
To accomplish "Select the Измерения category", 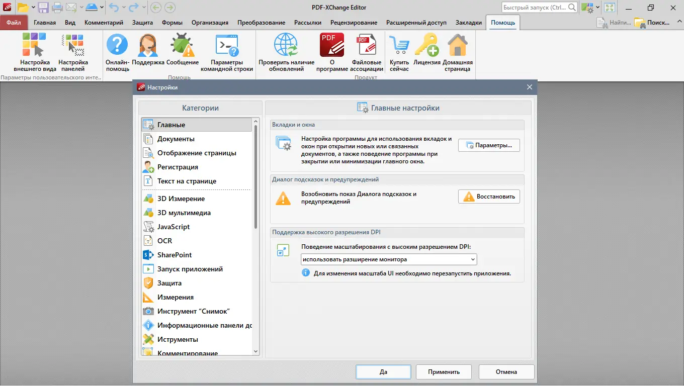I will (x=197, y=297).
